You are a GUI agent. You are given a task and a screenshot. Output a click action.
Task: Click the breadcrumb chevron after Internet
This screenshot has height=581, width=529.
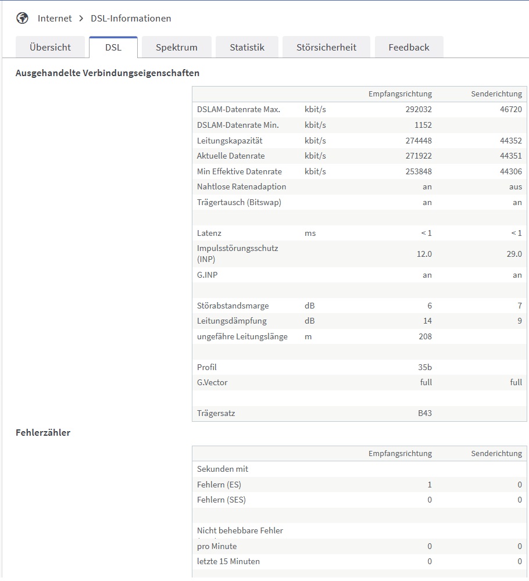(x=81, y=18)
